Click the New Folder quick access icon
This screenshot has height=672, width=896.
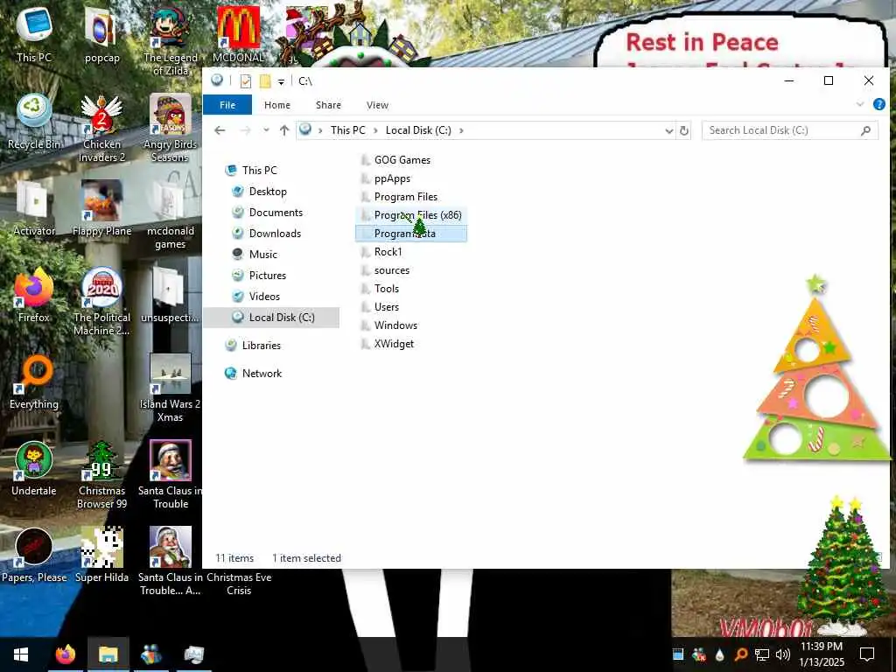point(265,81)
